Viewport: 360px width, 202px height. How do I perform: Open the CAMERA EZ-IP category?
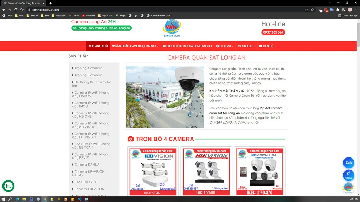point(86,182)
